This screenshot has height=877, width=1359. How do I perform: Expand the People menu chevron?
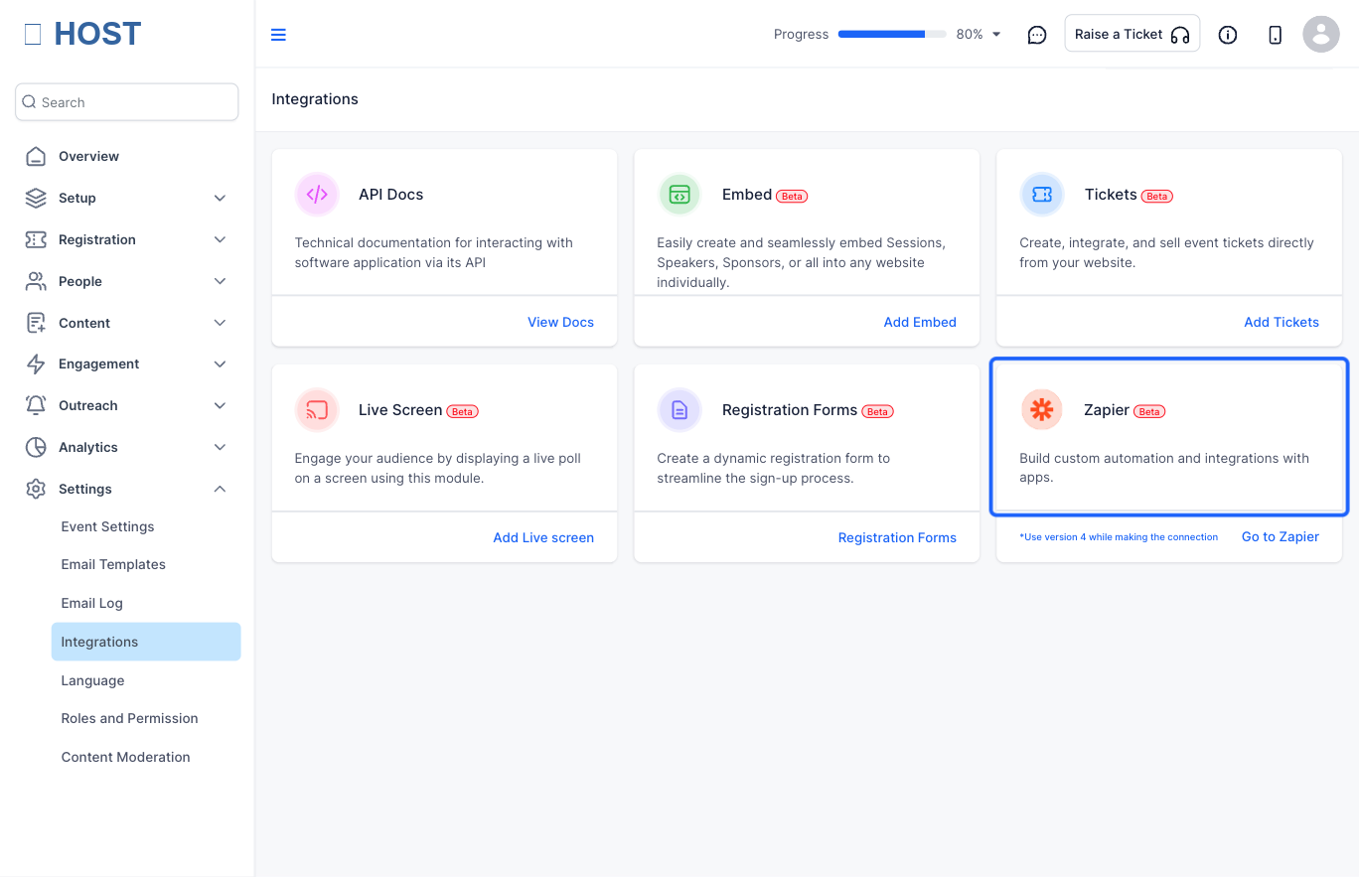(x=221, y=281)
